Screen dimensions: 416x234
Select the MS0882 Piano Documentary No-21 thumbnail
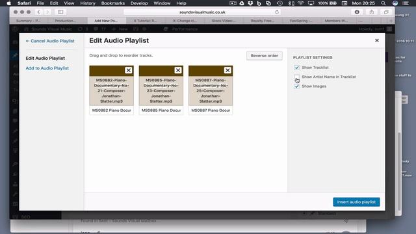(111, 90)
